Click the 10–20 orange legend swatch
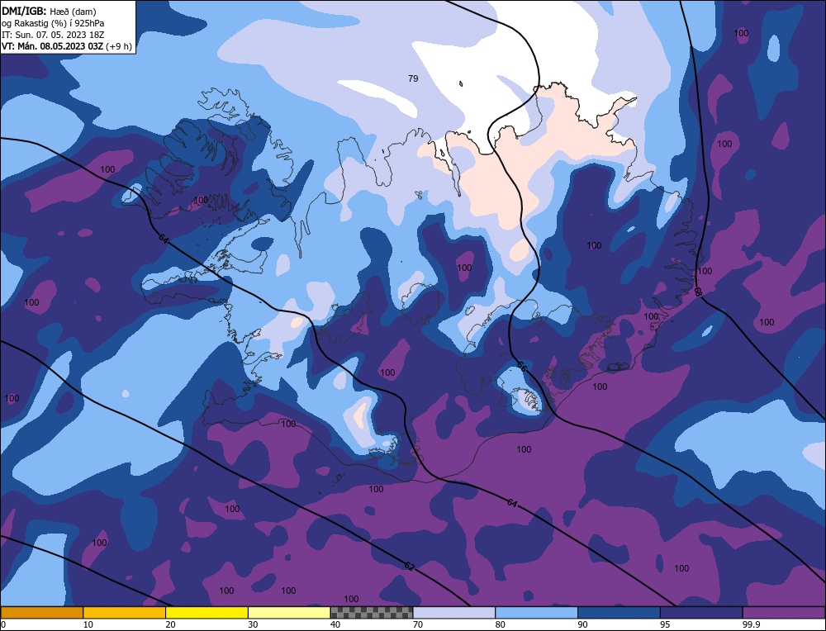 [x=125, y=612]
